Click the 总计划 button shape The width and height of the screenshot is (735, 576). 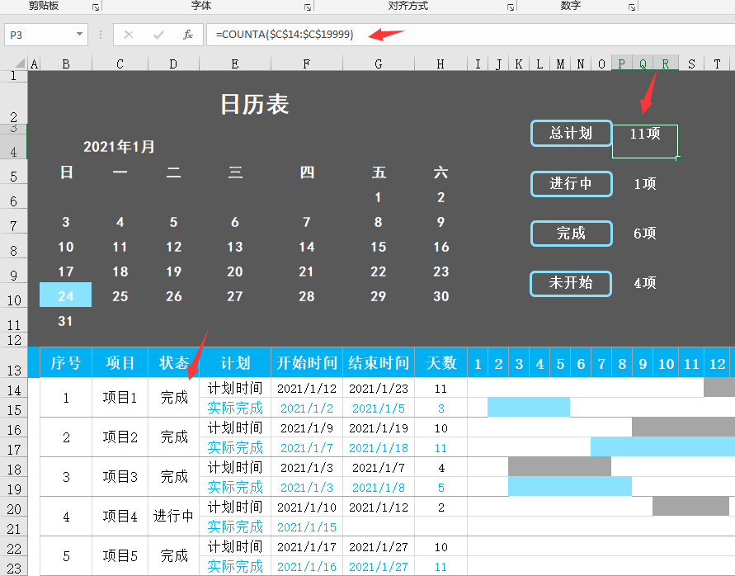tap(572, 133)
